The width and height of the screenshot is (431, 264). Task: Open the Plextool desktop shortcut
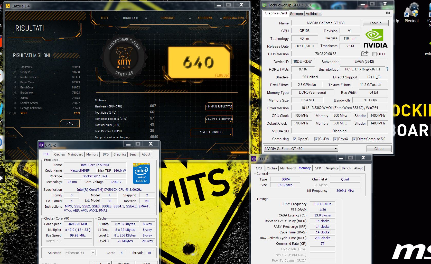411,13
